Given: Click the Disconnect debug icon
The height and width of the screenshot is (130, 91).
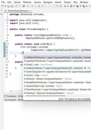Looking at the screenshot, I should (x=43, y=6).
